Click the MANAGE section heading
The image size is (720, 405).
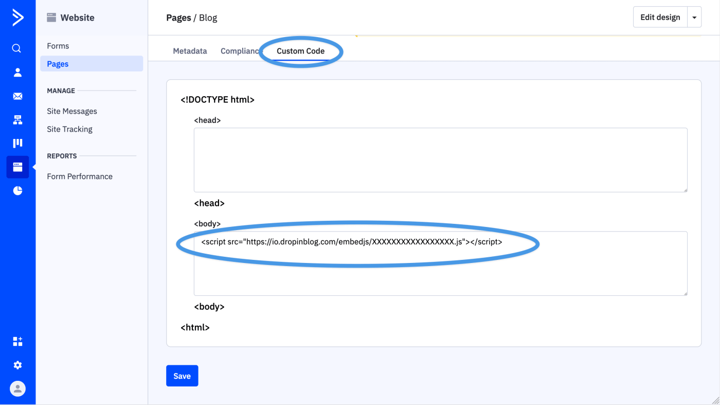pos(61,91)
